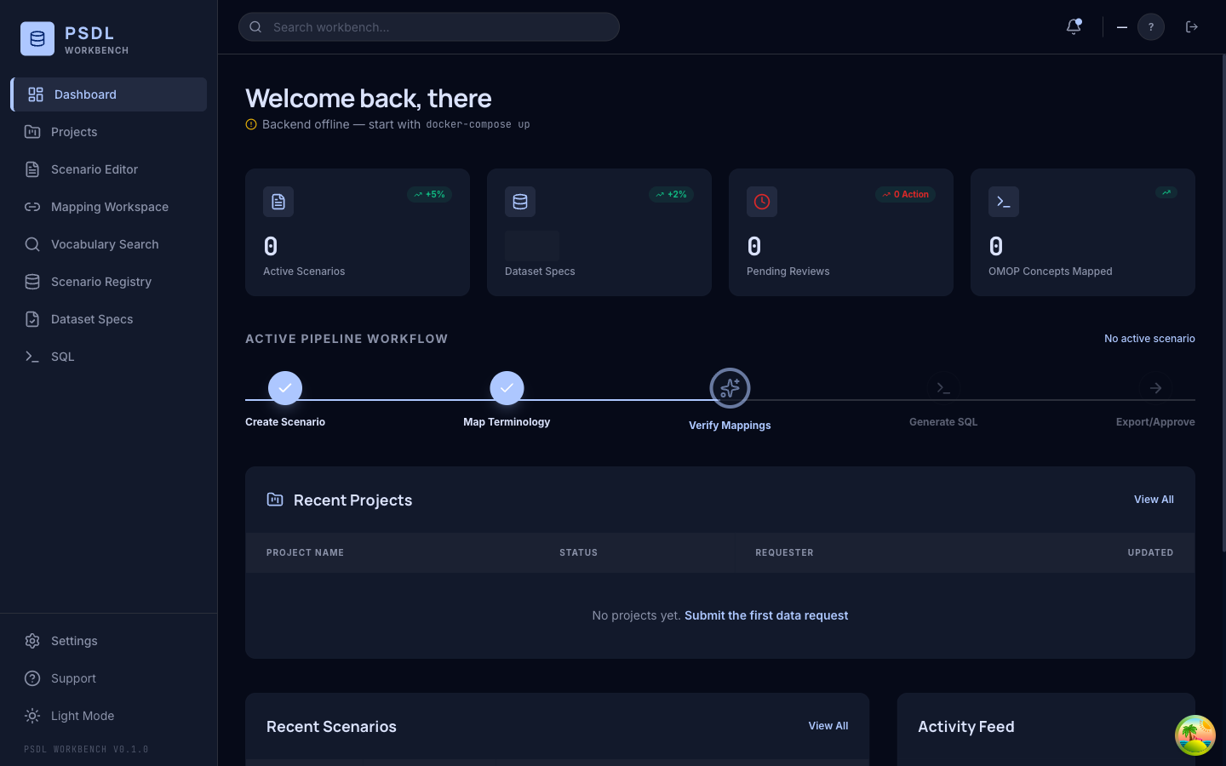Click the Scenario Registry database icon
1226x766 pixels.
click(x=32, y=282)
